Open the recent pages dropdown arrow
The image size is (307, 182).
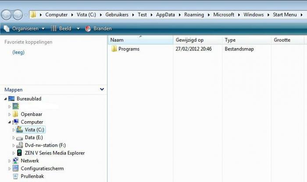[x=25, y=15]
